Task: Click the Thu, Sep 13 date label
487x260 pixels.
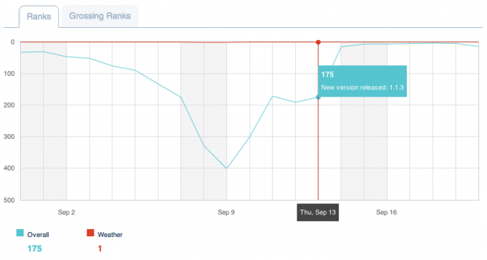Action: pos(318,213)
